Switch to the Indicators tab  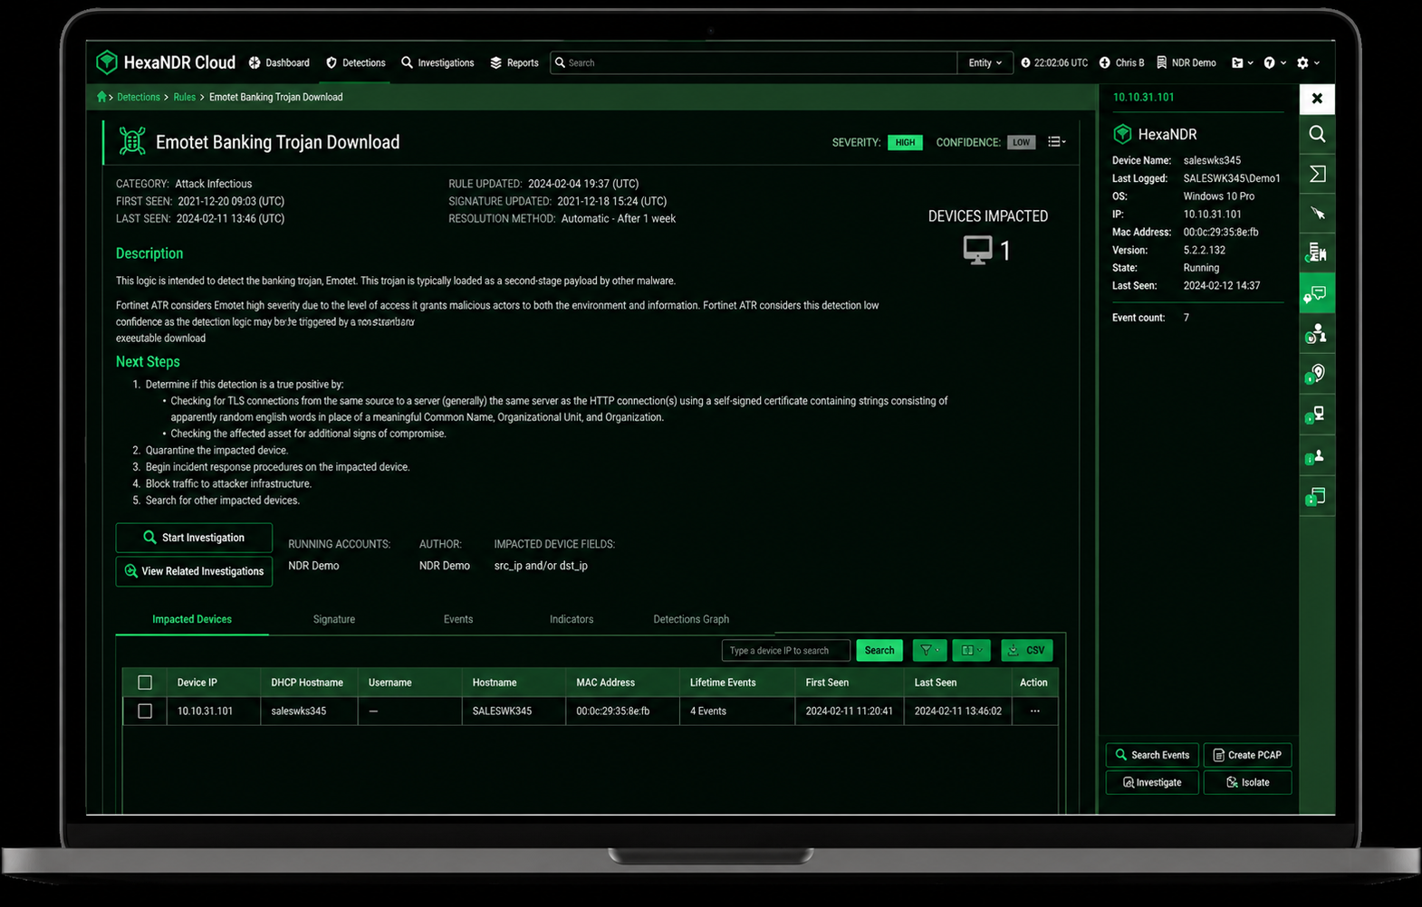(x=572, y=619)
